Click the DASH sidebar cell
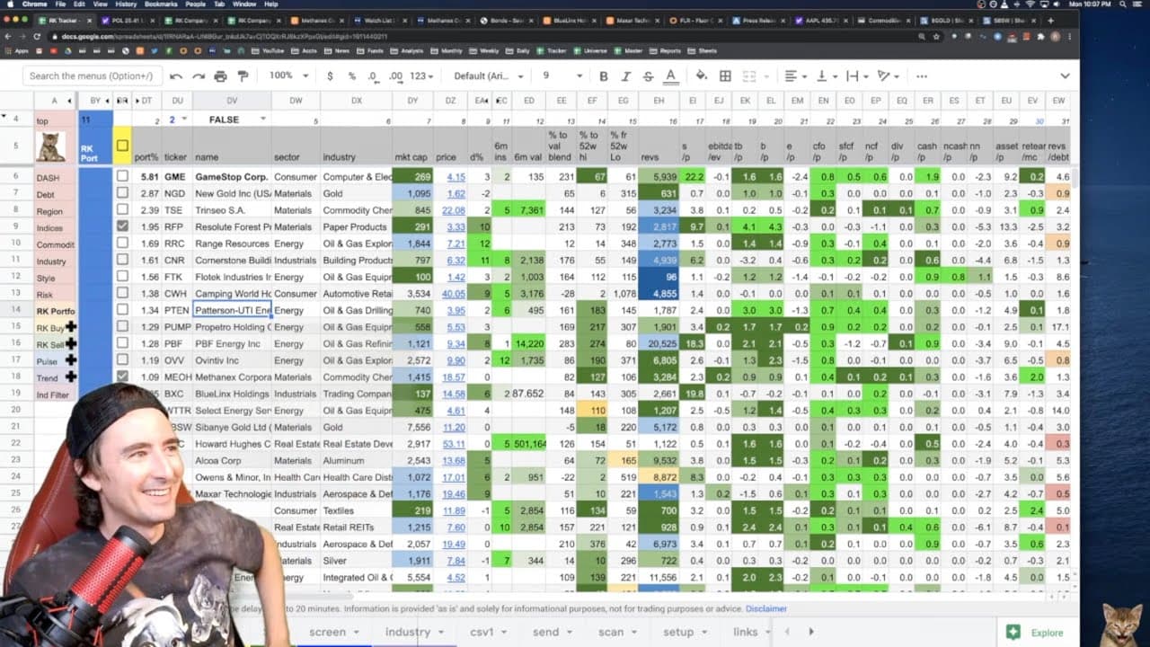 click(x=56, y=178)
